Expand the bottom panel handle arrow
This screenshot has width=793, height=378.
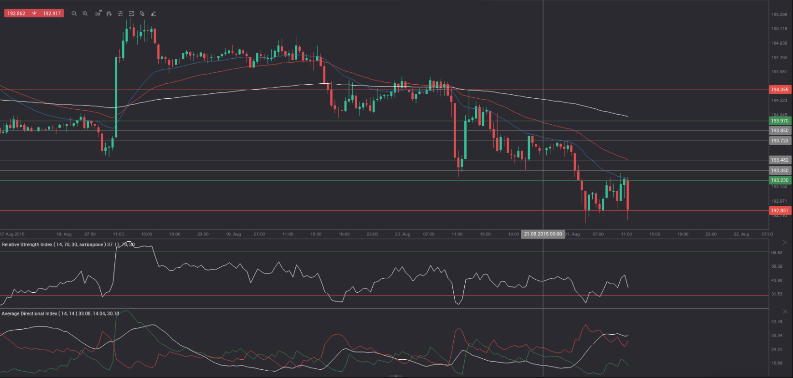pos(395,376)
